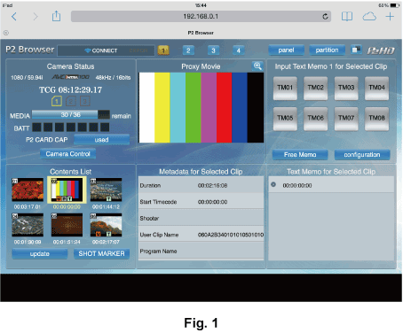Click the MEDIA 30 / 36 remain bar
Image resolution: width=403 pixels, height=333 pixels.
tap(71, 114)
